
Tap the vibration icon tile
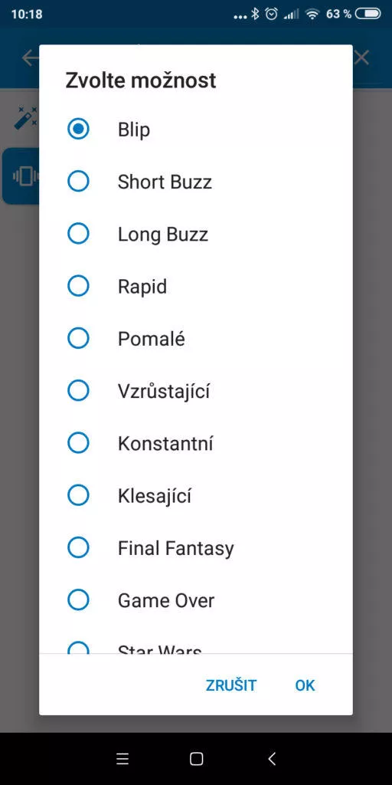tap(21, 176)
